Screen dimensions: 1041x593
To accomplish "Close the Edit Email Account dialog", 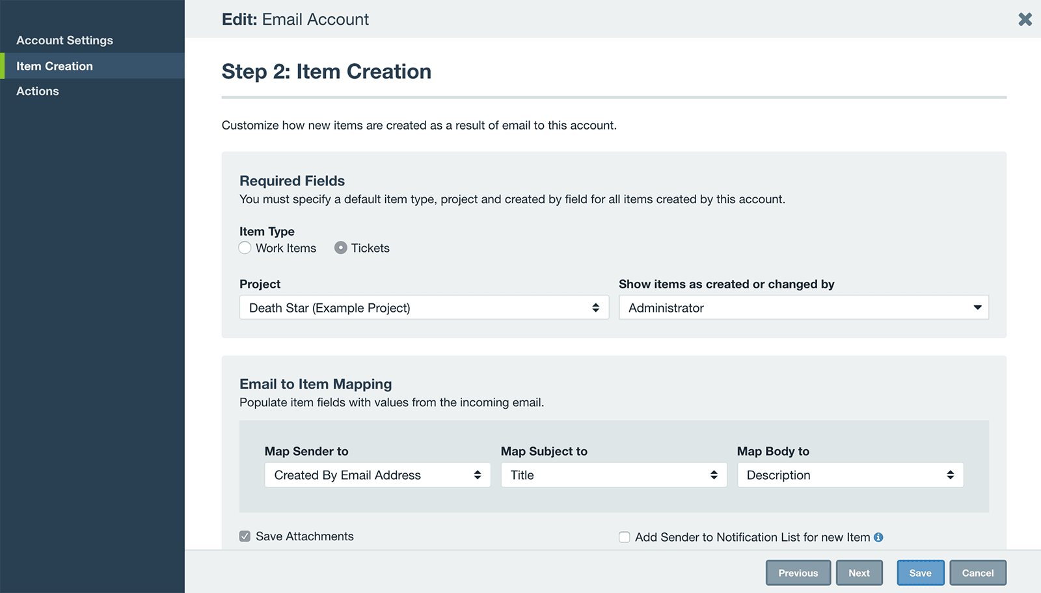I will (x=1025, y=20).
